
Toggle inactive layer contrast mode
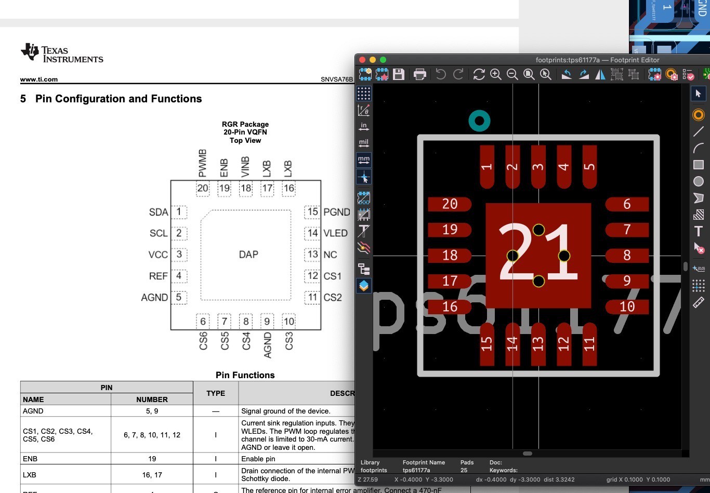(364, 247)
